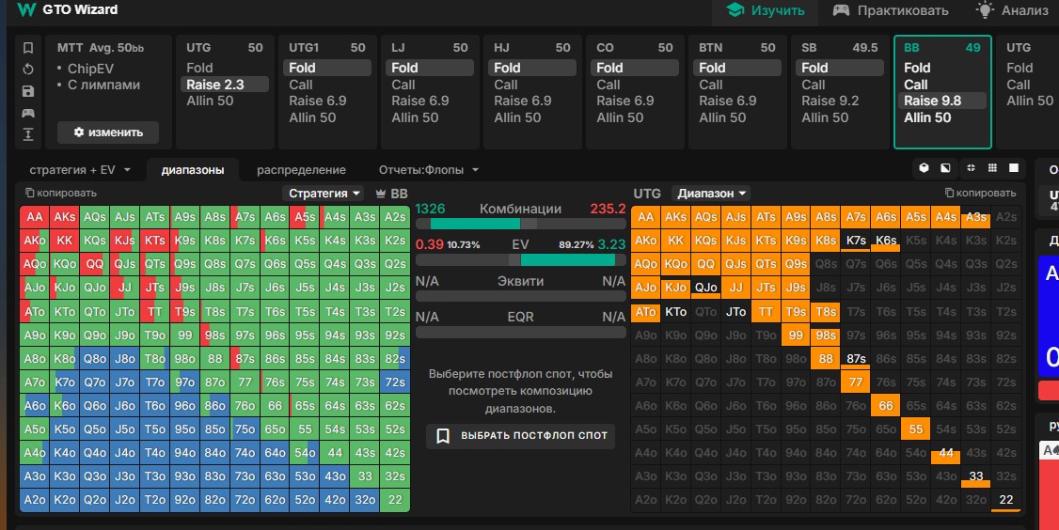Click A2o cell in strategy matrix

click(35, 500)
